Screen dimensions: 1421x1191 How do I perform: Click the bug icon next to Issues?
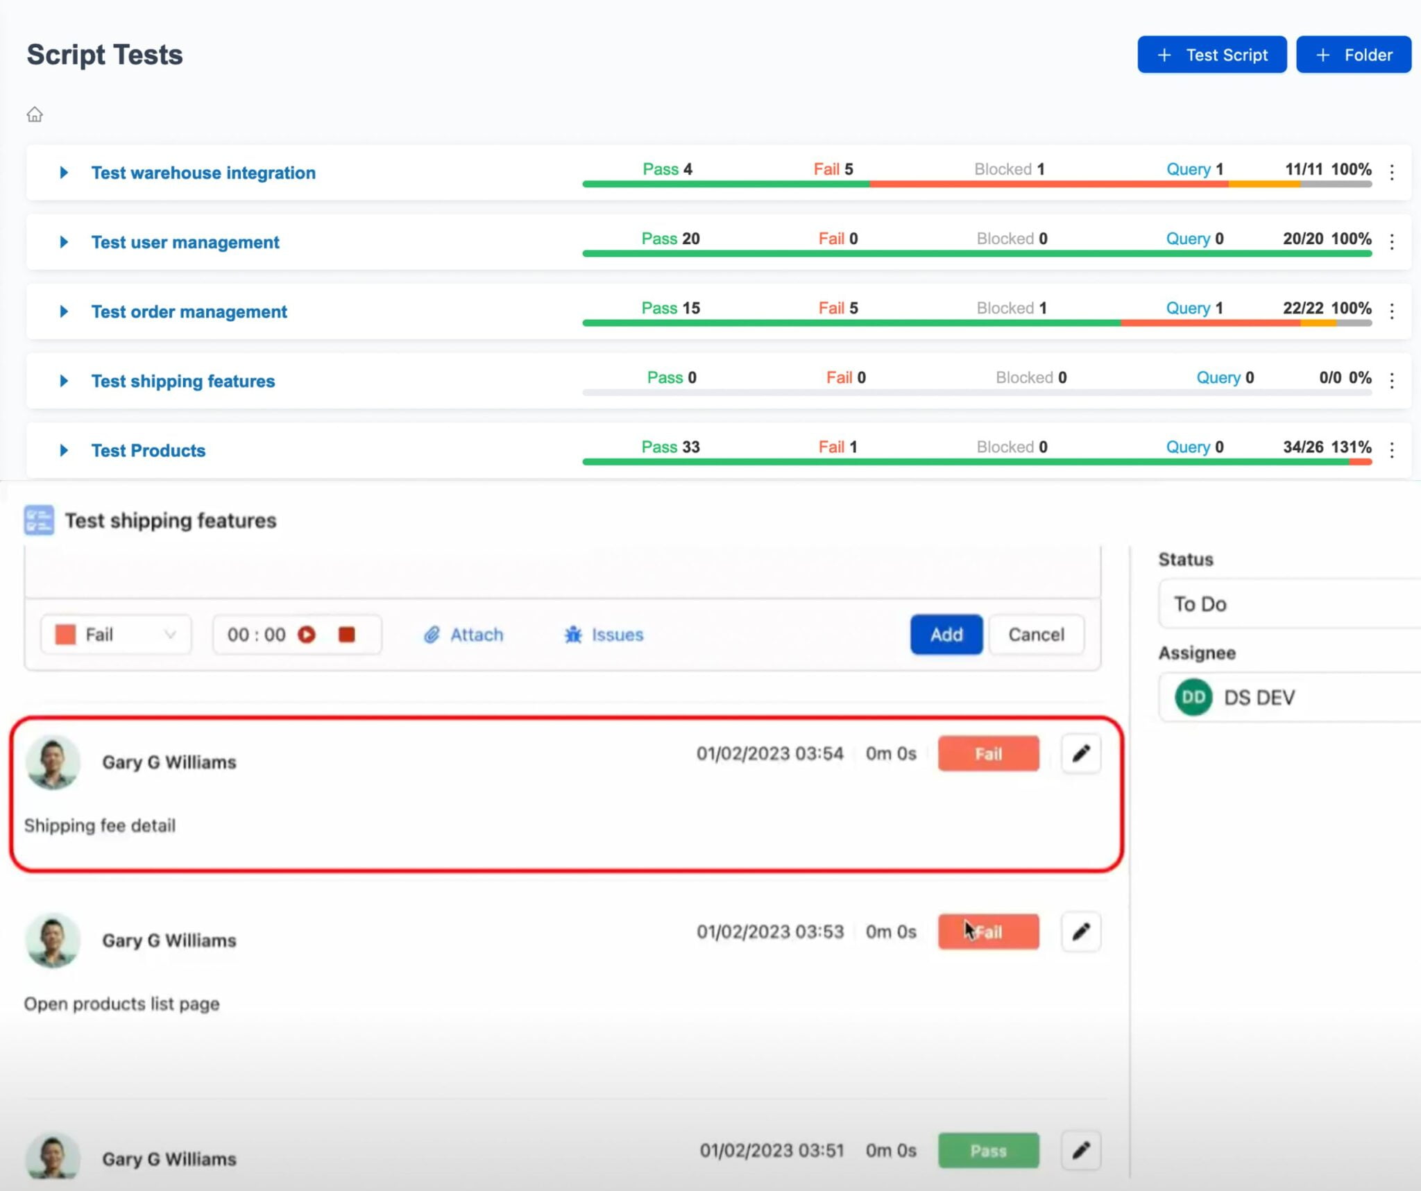click(572, 635)
